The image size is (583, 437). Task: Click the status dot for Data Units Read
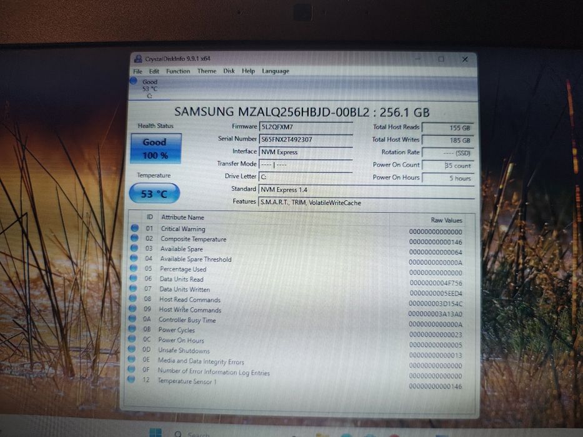(x=134, y=278)
